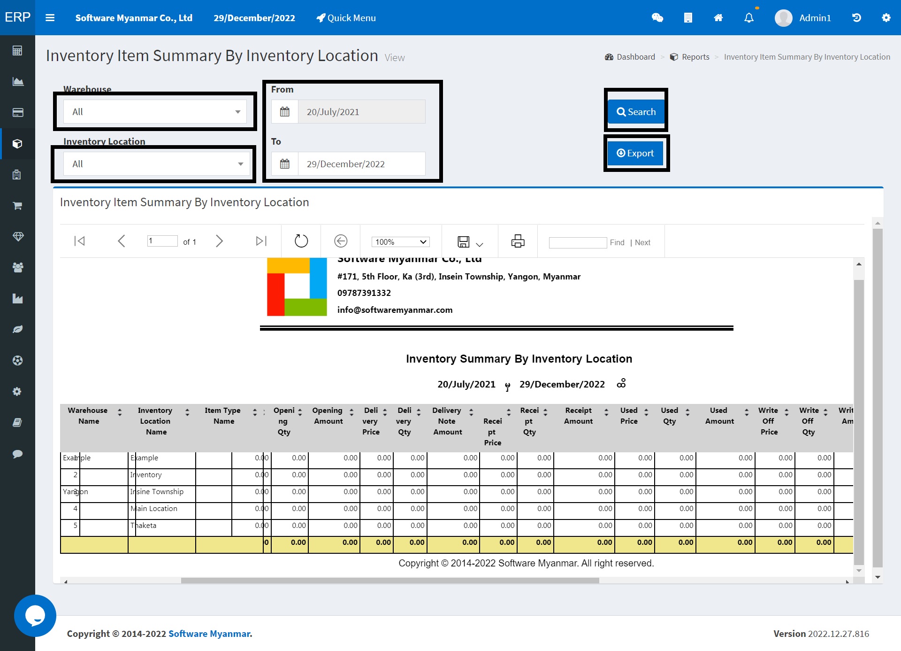
Task: Open the factory industry sidebar module
Action: coord(17,299)
